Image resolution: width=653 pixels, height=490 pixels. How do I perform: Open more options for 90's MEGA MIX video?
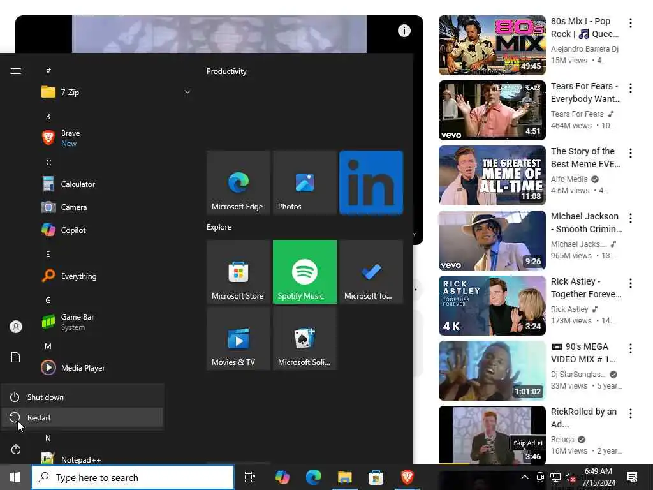tap(631, 348)
